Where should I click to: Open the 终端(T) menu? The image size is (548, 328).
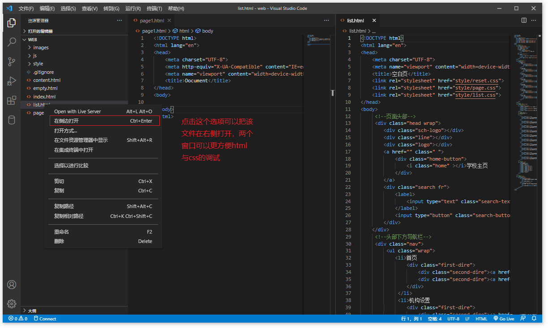click(154, 9)
